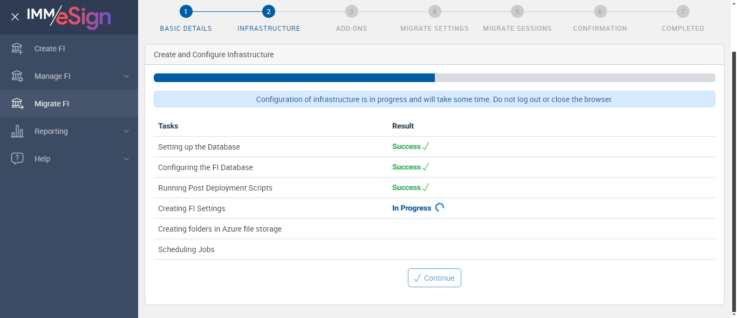Image resolution: width=737 pixels, height=318 pixels.
Task: Click the Tasks column header
Action: (x=168, y=126)
